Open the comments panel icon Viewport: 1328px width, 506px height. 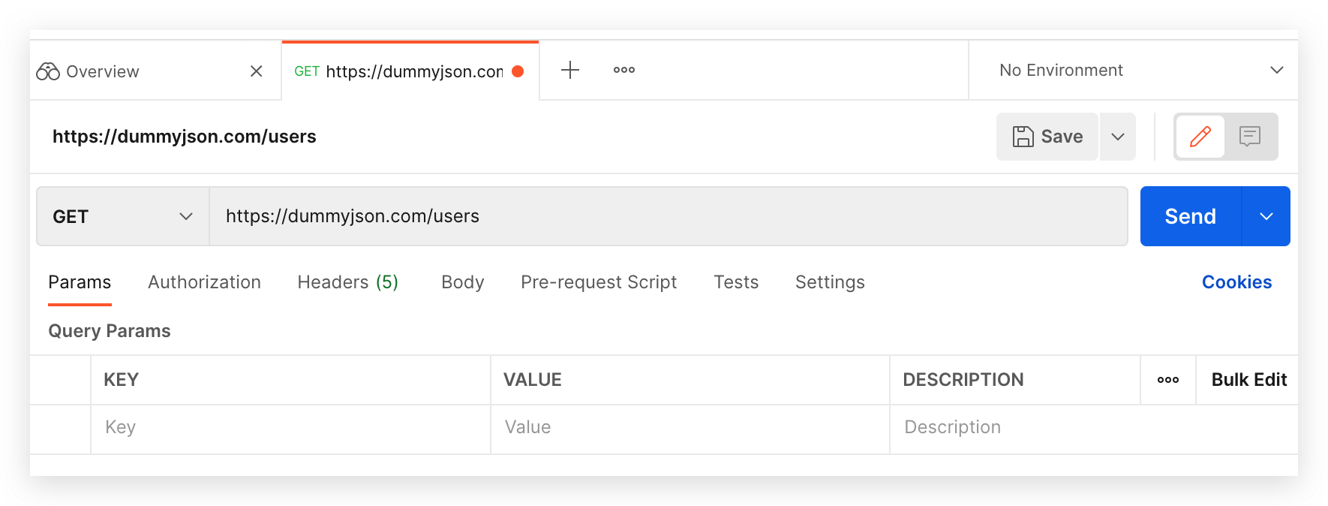1249,137
